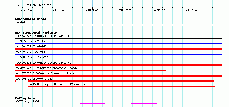Click ruler position label 24829800
Screen dimensions: 229x107
[59, 10]
